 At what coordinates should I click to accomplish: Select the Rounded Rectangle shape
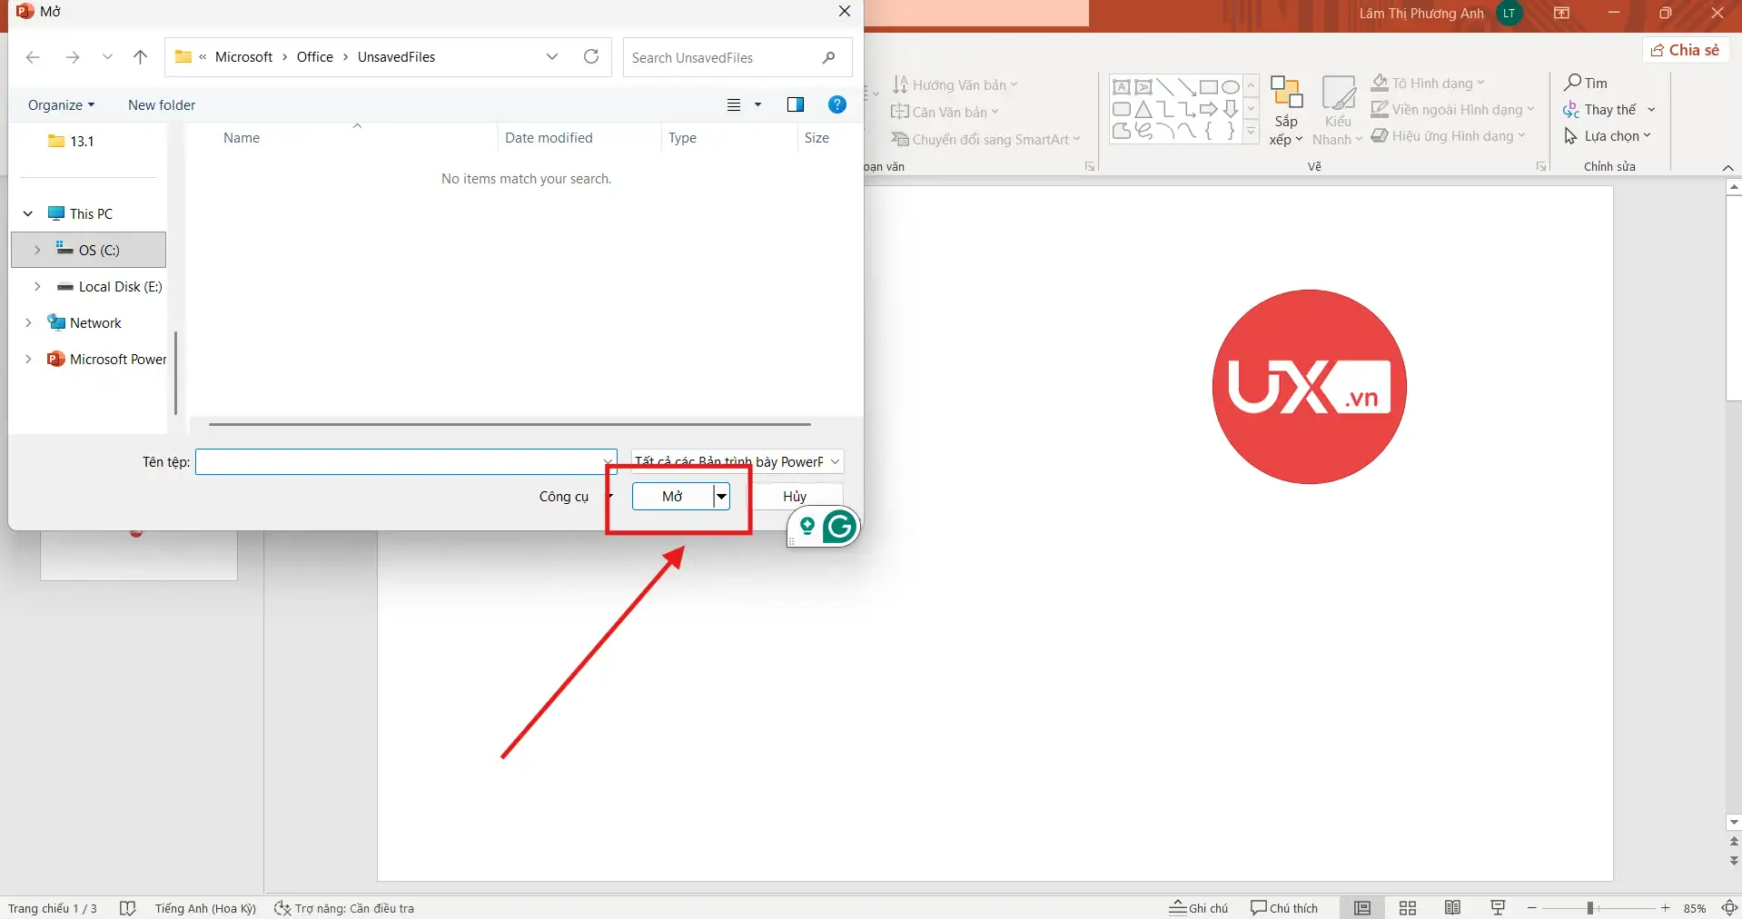click(x=1122, y=109)
